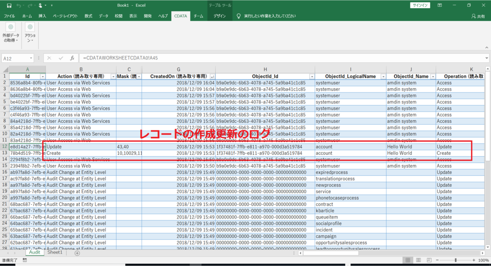Click cell with 'expiredprocess'

[351, 173]
